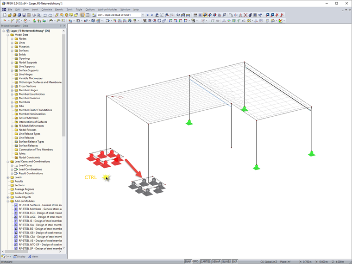
Task: Redo the last undone action
Action: tap(50, 15)
